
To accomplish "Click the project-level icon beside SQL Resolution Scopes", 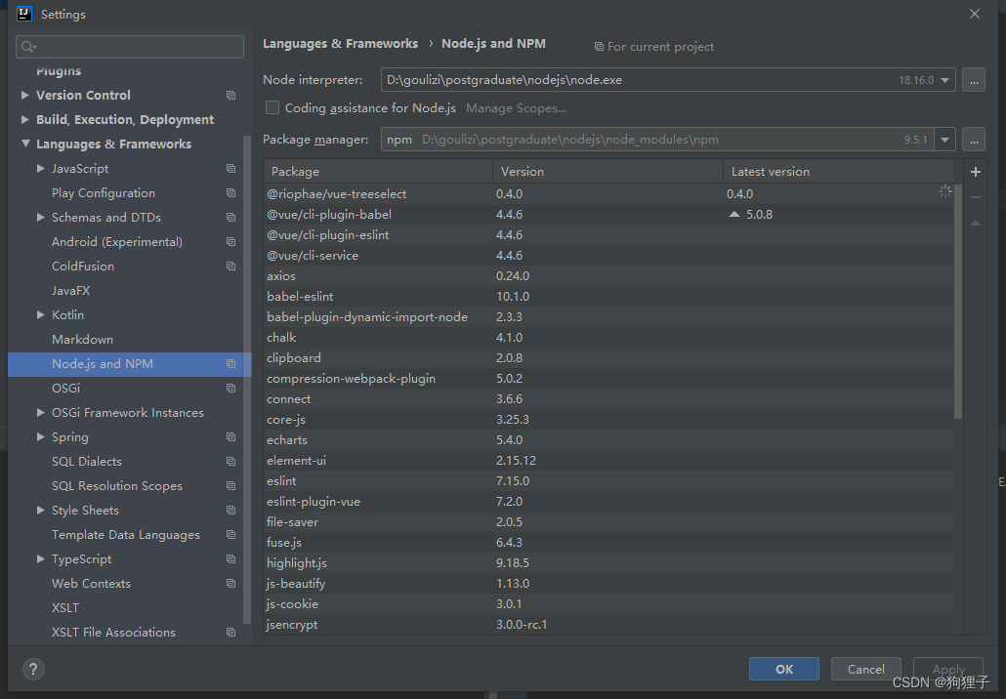I will [x=231, y=485].
